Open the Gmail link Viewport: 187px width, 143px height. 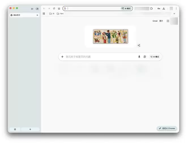pyautogui.click(x=155, y=21)
